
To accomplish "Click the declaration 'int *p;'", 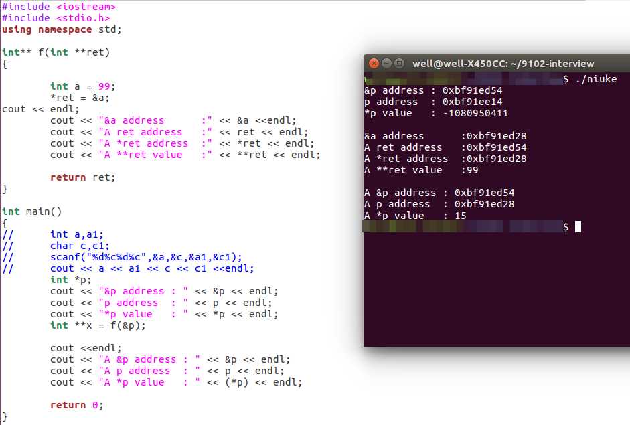I will click(x=71, y=280).
